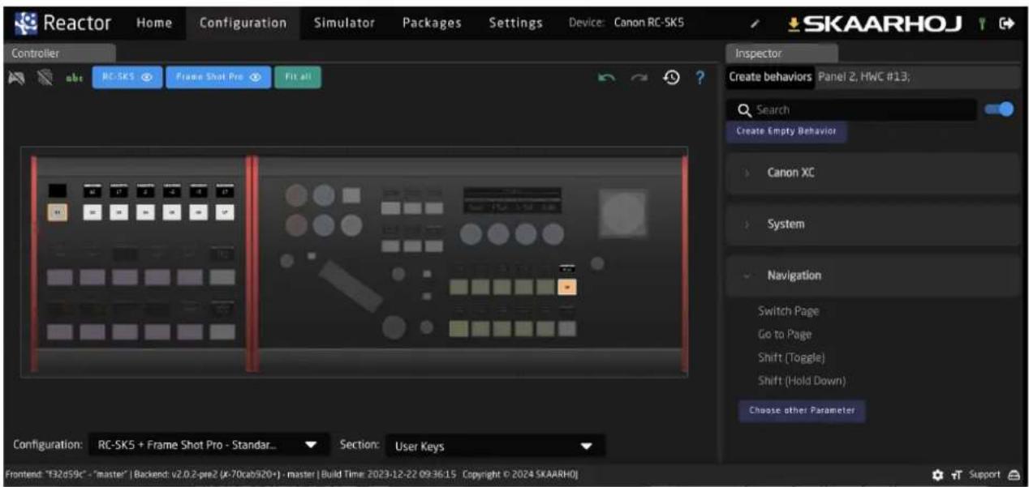Click Choose other Parameter button

coord(802,411)
